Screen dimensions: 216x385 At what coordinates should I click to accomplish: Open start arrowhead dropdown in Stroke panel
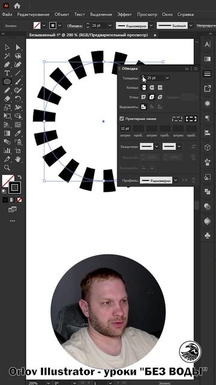coord(157,147)
